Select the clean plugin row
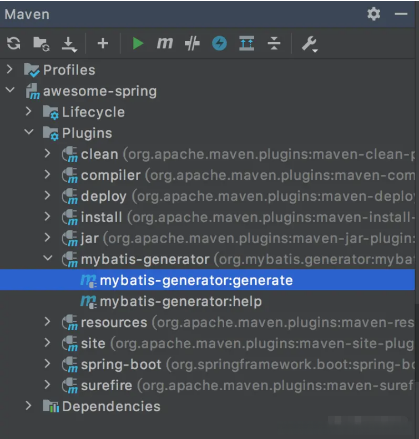This screenshot has width=419, height=439. click(208, 154)
